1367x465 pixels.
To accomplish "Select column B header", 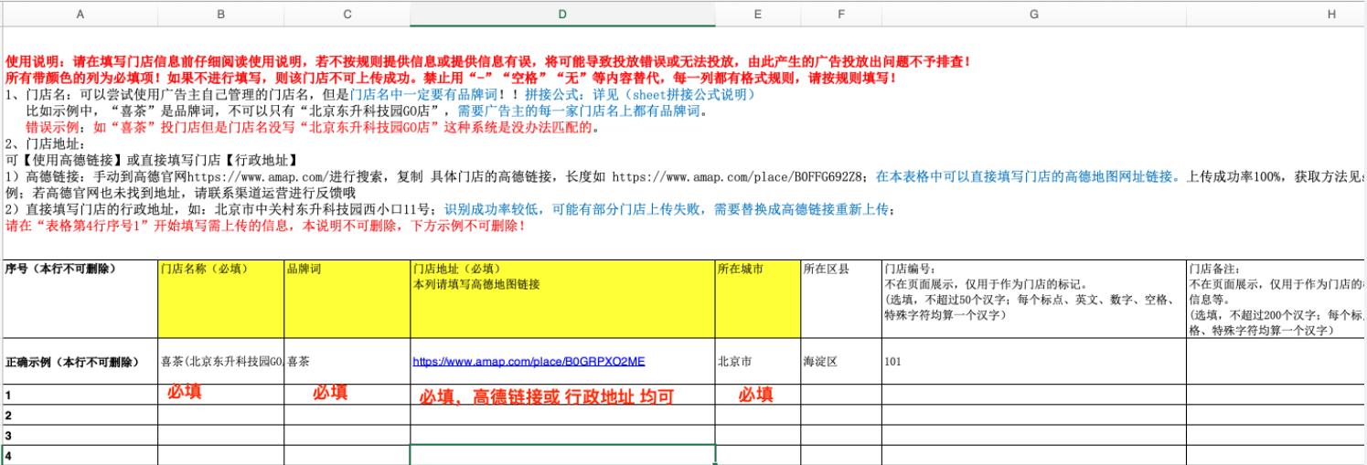I will (220, 14).
